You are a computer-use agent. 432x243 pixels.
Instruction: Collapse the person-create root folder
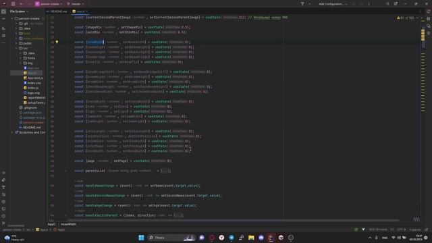[12, 18]
